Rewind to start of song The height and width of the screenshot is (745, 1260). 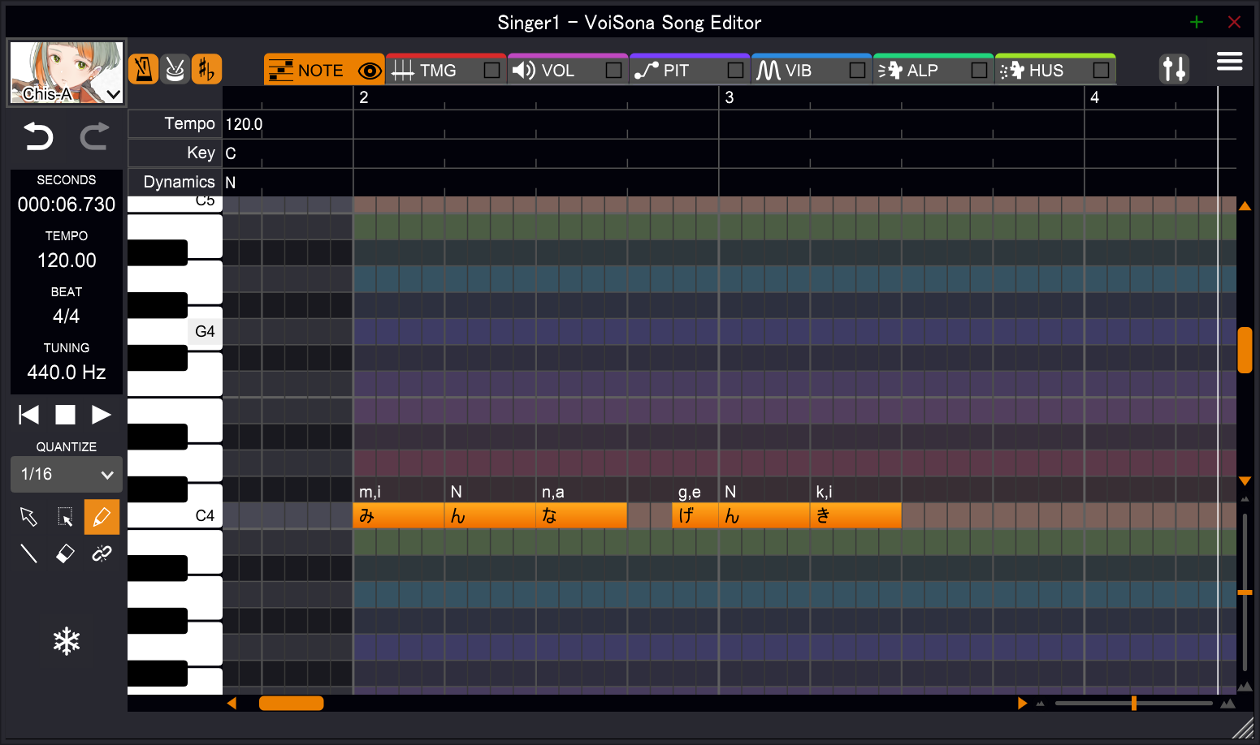pos(28,415)
